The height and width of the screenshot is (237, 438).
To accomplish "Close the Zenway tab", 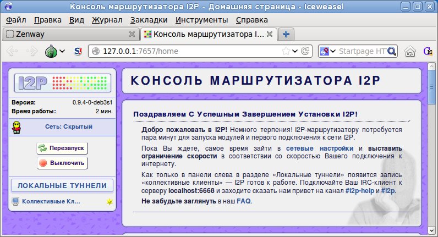I will coord(132,34).
